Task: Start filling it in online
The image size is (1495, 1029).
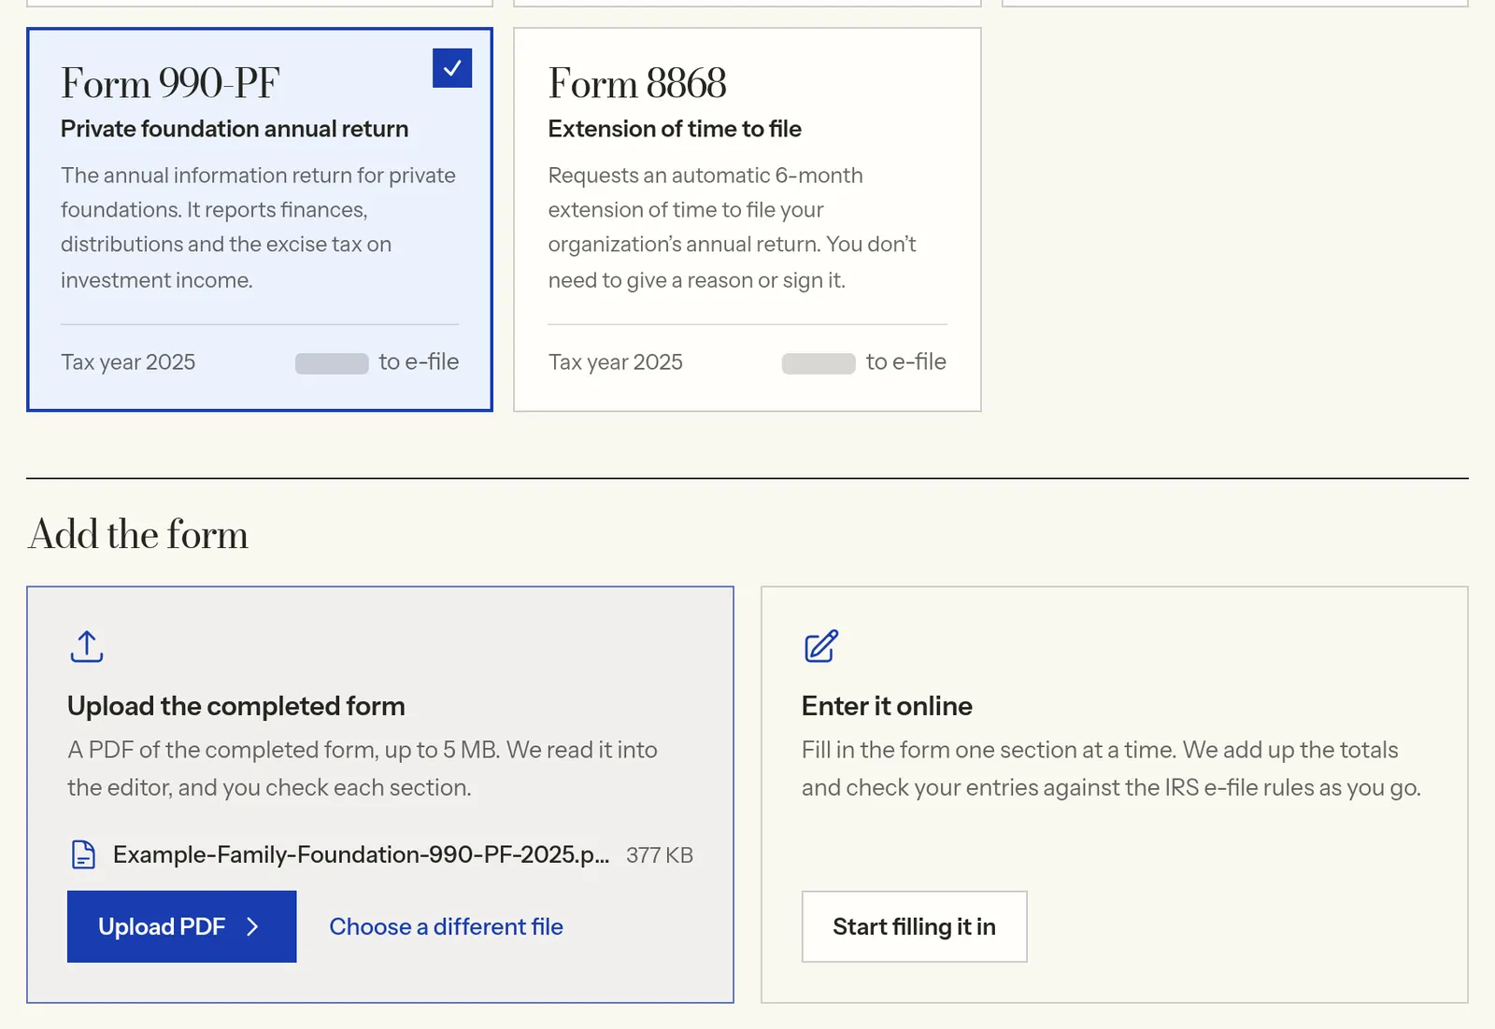Action: pyautogui.click(x=914, y=926)
